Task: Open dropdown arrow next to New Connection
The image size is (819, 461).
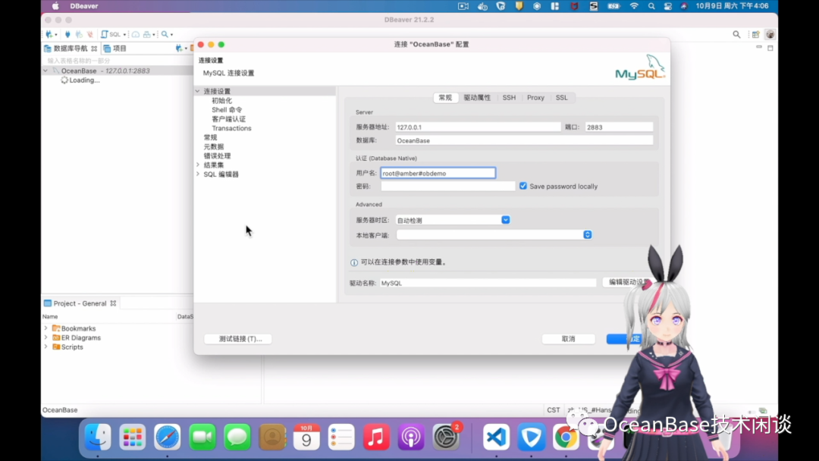Action: (56, 34)
